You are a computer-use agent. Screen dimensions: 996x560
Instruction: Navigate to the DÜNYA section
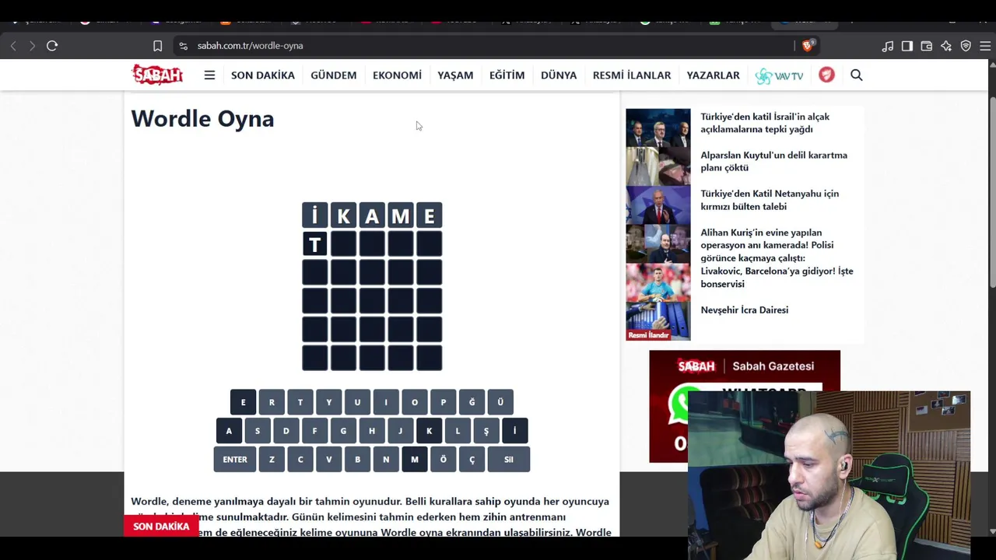click(559, 75)
